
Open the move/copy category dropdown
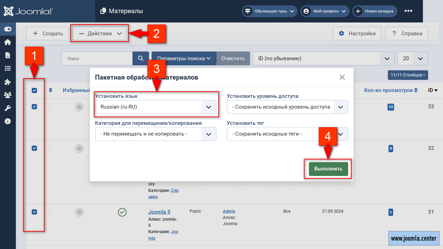point(156,134)
